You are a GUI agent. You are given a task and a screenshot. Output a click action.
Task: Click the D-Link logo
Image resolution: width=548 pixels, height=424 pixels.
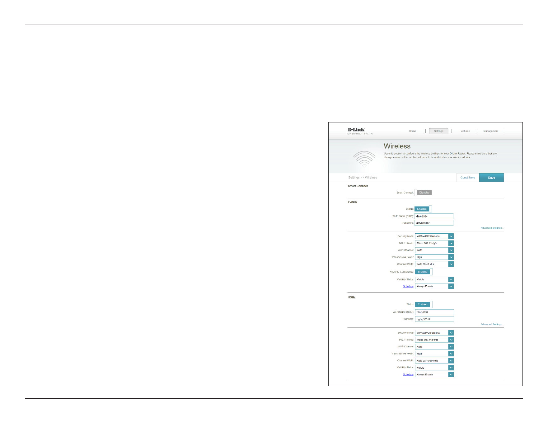click(356, 130)
